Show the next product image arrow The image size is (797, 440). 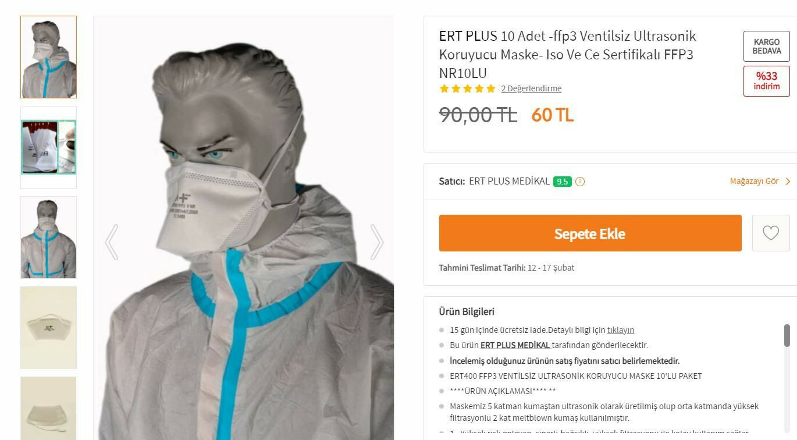tap(377, 242)
